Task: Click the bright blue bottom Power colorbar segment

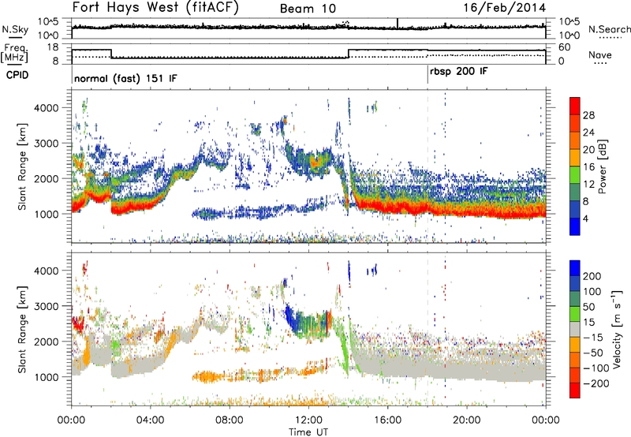Action: (x=575, y=226)
